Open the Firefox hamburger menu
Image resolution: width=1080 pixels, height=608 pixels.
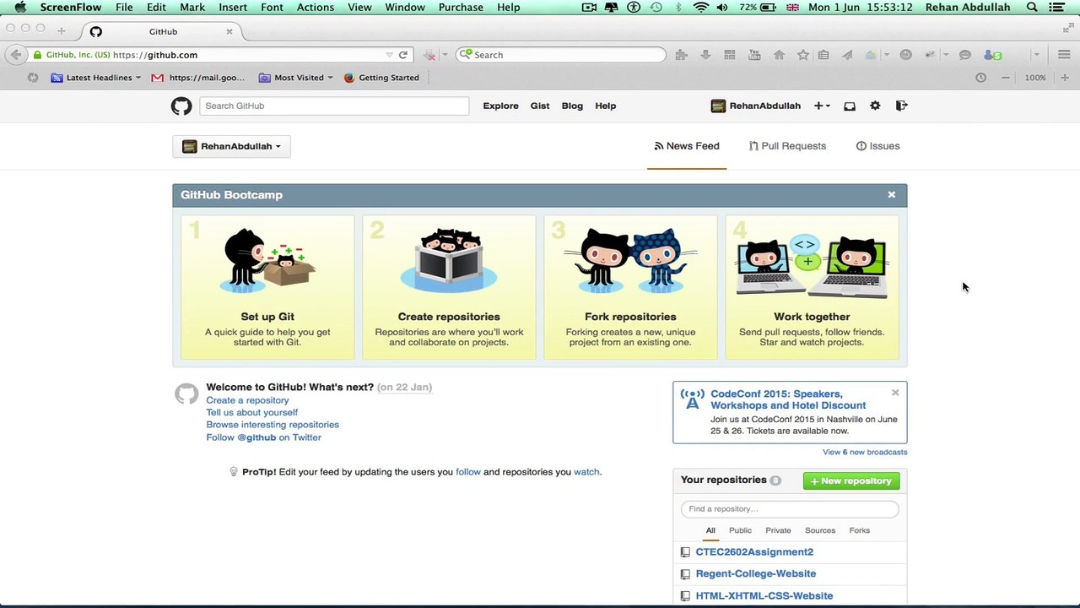point(1064,55)
